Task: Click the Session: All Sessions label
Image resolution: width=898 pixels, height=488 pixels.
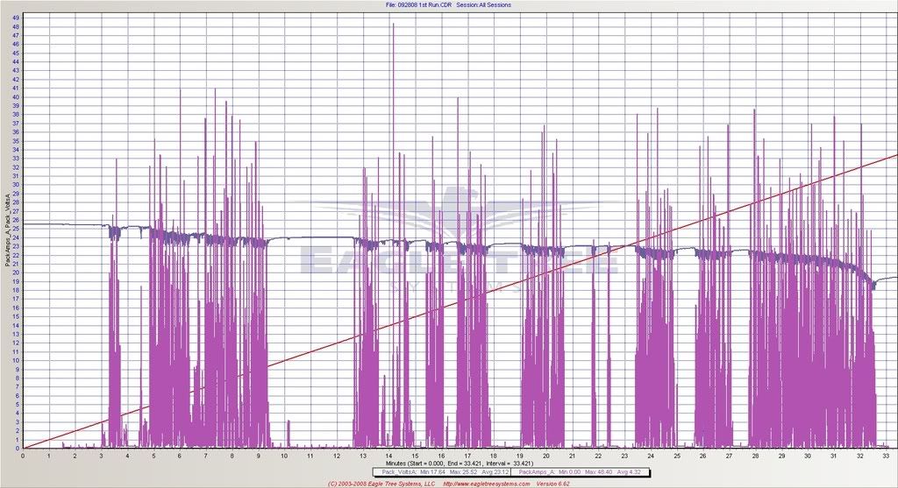Action: pyautogui.click(x=482, y=4)
